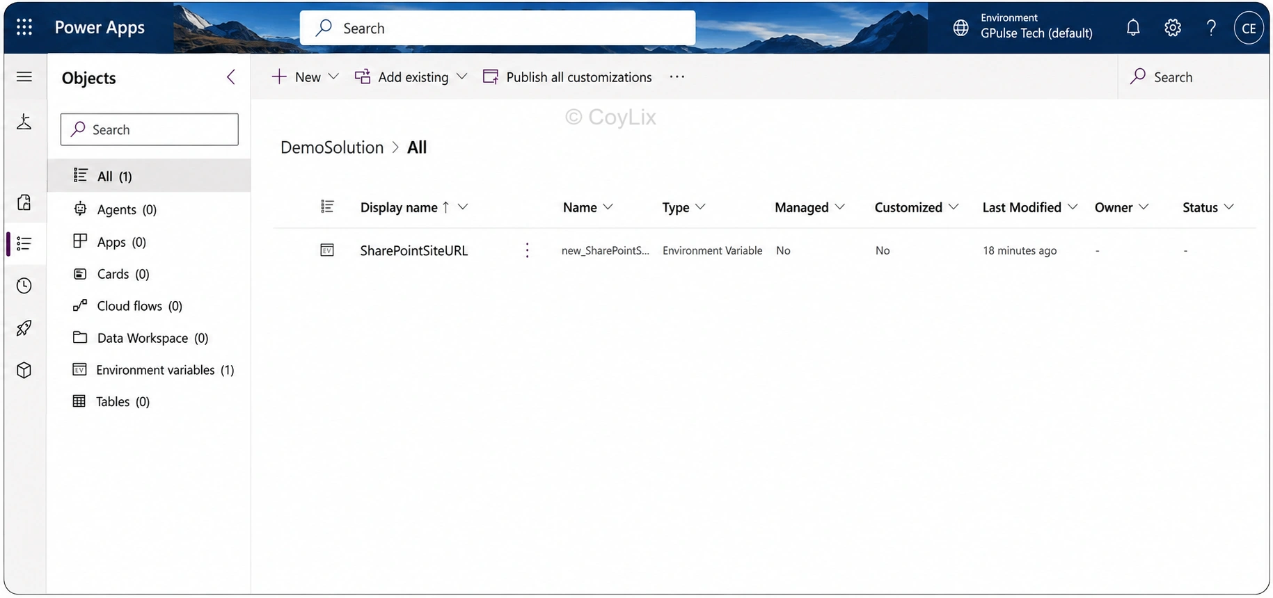Viewport: 1273px width, 598px height.
Task: Select Data Workspace (0) in Objects tree
Action: (x=149, y=338)
